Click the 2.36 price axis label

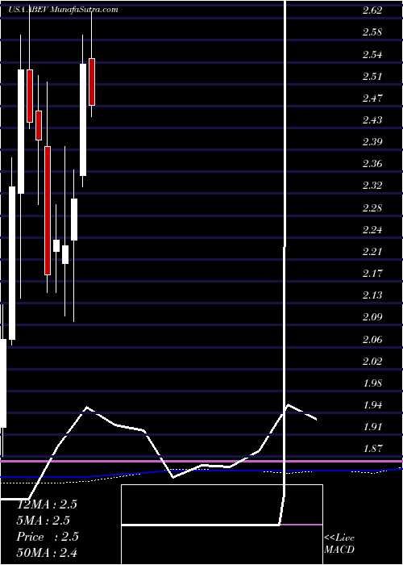pyautogui.click(x=372, y=164)
